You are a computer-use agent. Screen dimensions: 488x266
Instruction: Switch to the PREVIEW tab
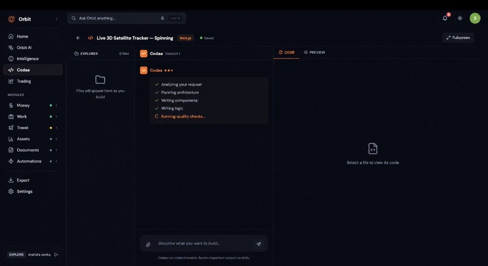point(314,52)
